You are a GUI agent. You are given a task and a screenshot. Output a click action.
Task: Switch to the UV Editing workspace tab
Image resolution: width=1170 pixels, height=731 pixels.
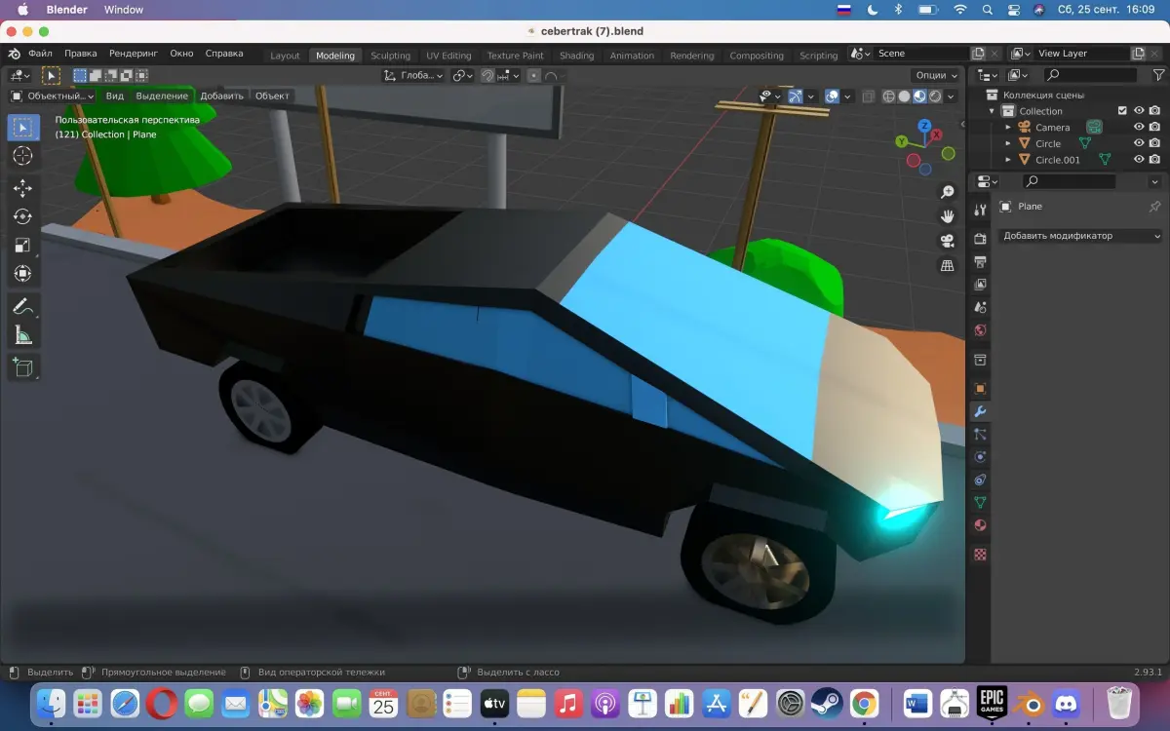[448, 56]
